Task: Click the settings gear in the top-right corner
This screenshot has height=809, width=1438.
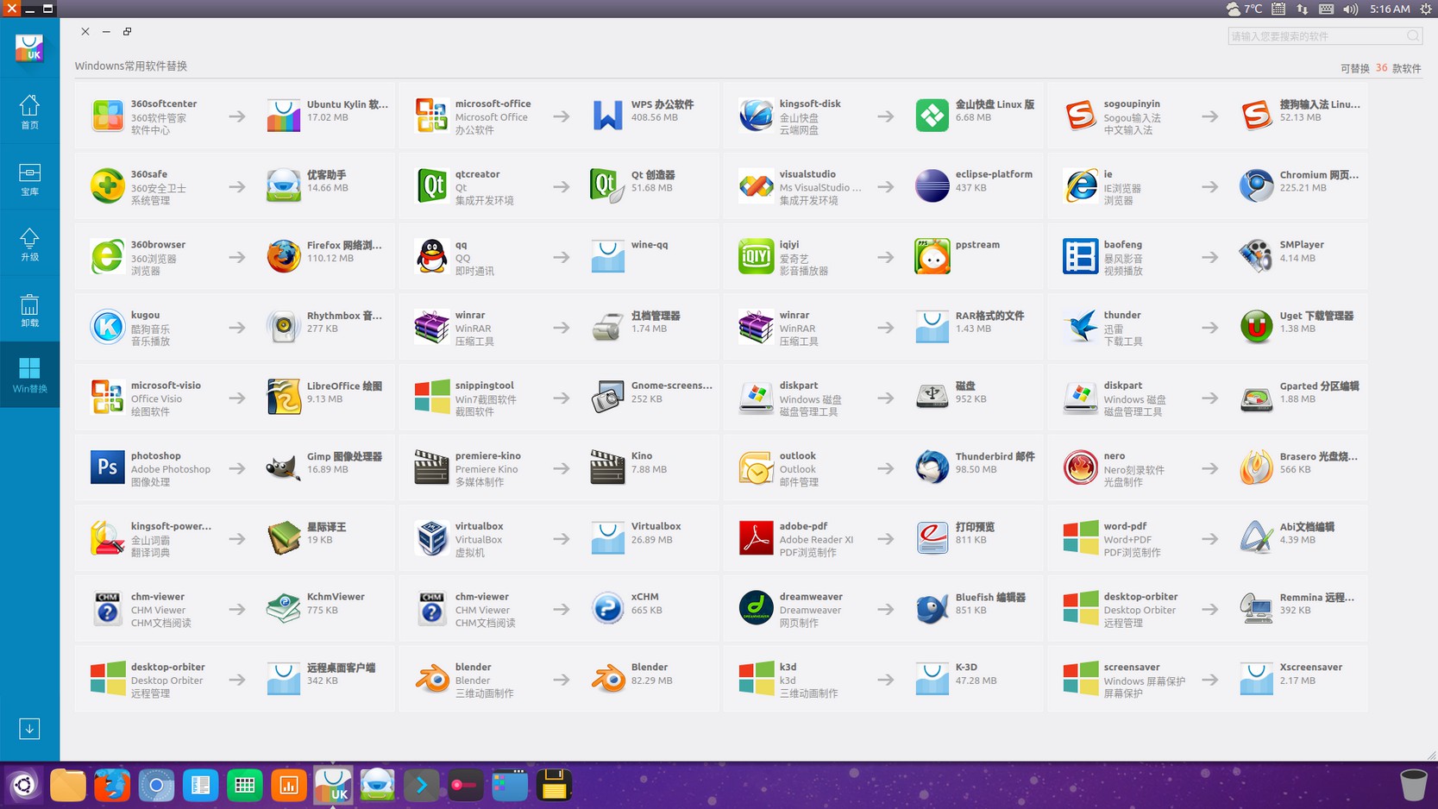Action: 1427,9
